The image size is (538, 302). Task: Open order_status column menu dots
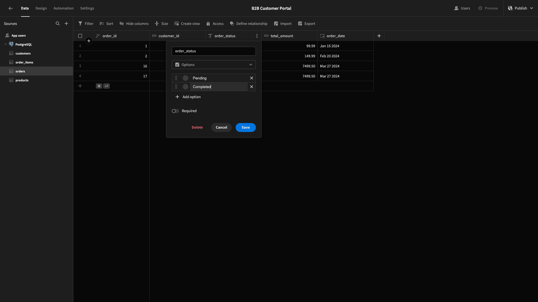tap(257, 36)
